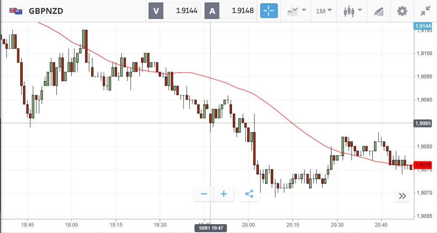Click the A buy price 1.9148
The height and width of the screenshot is (233, 437).
231,11
